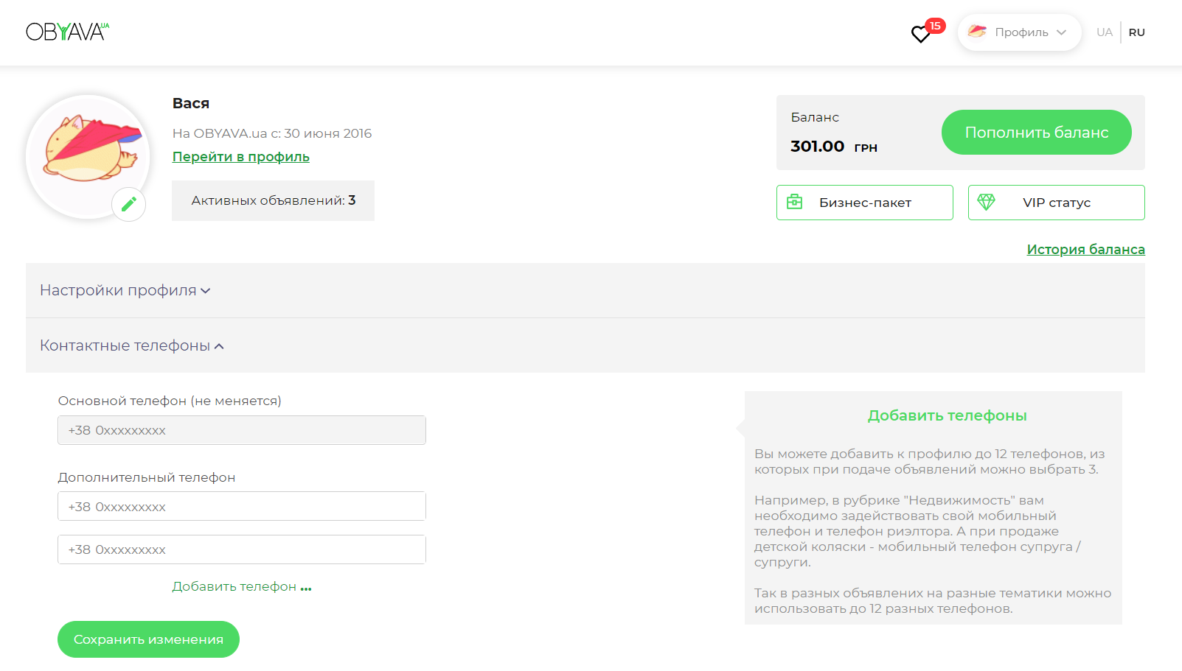Screen dimensions: 1182x671
Task: Click the three dots after Добавить телефон
Action: (306, 588)
